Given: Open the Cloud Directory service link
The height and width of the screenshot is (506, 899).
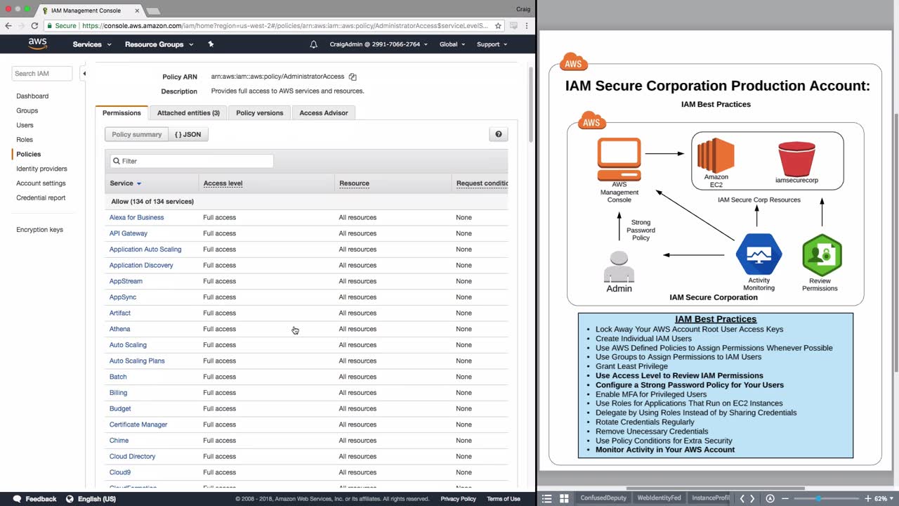Looking at the screenshot, I should [133, 457].
